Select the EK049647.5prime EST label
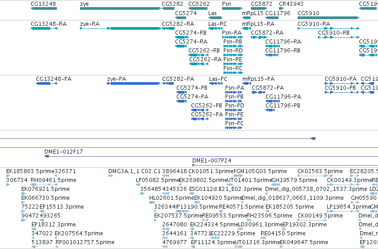The image size is (378, 249). pyautogui.click(x=304, y=242)
